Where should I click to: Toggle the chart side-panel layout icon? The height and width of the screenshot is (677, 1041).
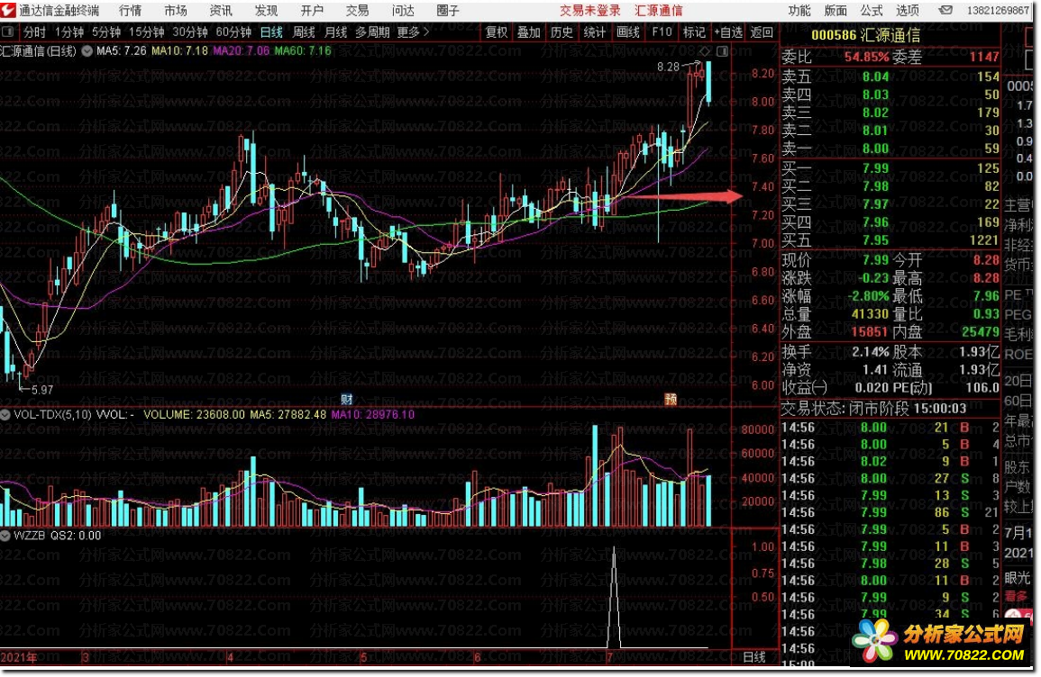coord(722,51)
